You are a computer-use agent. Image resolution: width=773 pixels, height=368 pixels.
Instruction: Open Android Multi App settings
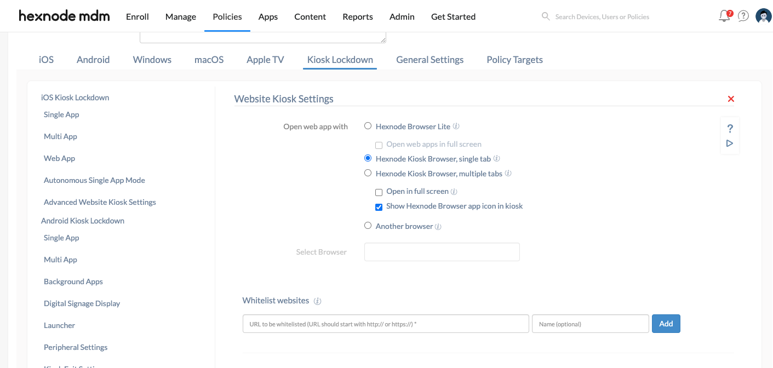coord(60,260)
